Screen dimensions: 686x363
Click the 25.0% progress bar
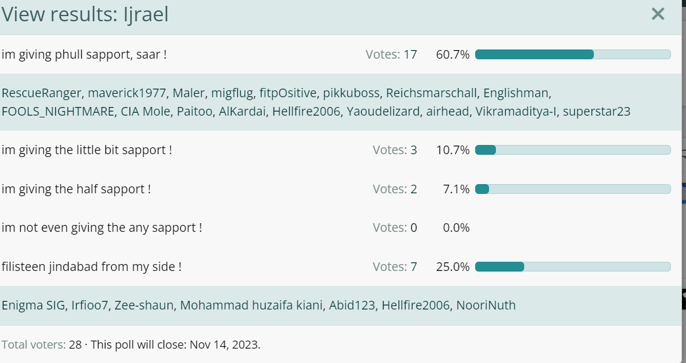pyautogui.click(x=573, y=266)
